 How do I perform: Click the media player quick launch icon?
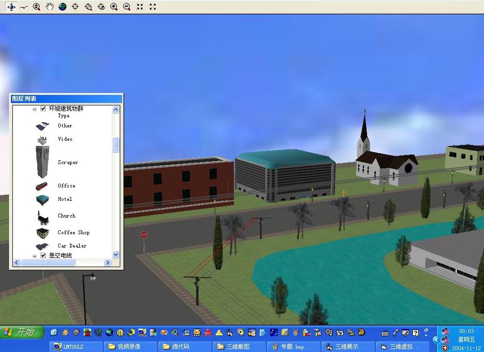tap(241, 332)
